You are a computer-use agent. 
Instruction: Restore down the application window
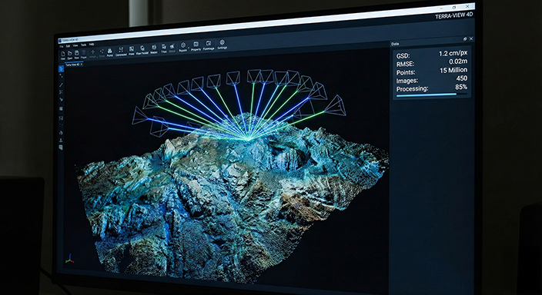click(454, 7)
